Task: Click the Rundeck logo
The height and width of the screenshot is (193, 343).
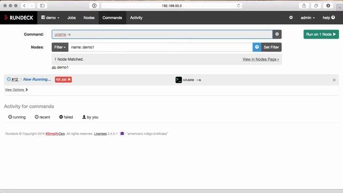Action: point(19,18)
